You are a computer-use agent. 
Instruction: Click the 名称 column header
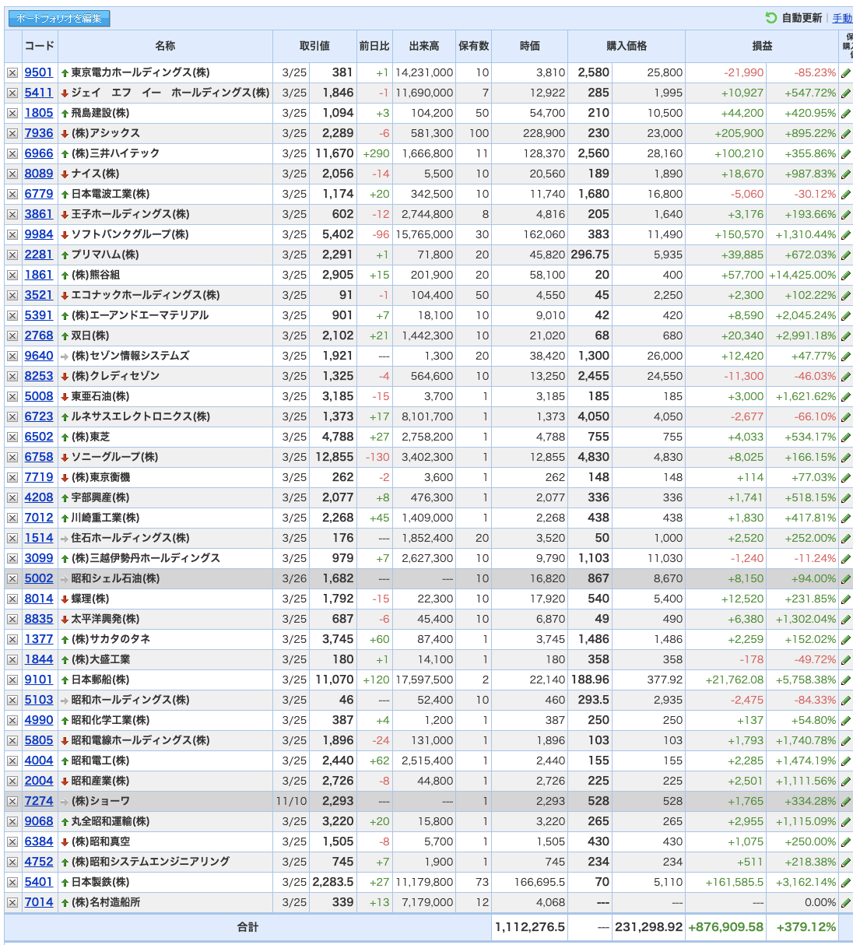[165, 46]
